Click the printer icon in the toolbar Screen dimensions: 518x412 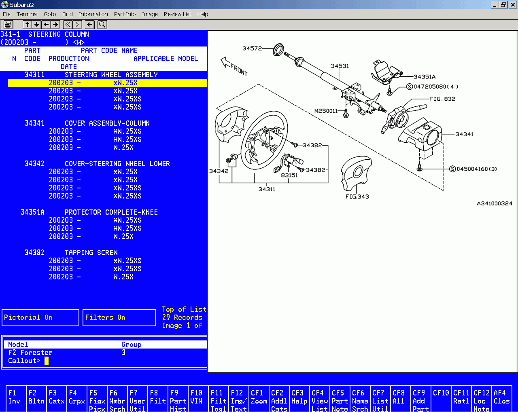point(8,25)
